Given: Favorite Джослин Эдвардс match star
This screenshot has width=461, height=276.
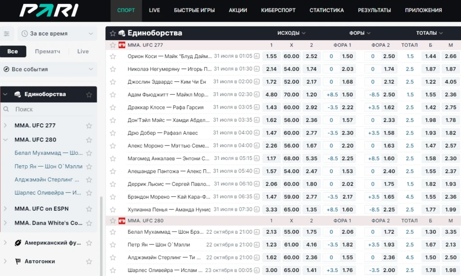Looking at the screenshot, I should (x=113, y=82).
